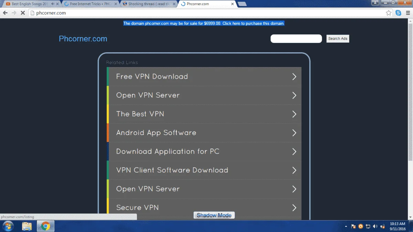Click the Phcorner.com site title link
Viewport: 413px width, 232px height.
point(83,39)
